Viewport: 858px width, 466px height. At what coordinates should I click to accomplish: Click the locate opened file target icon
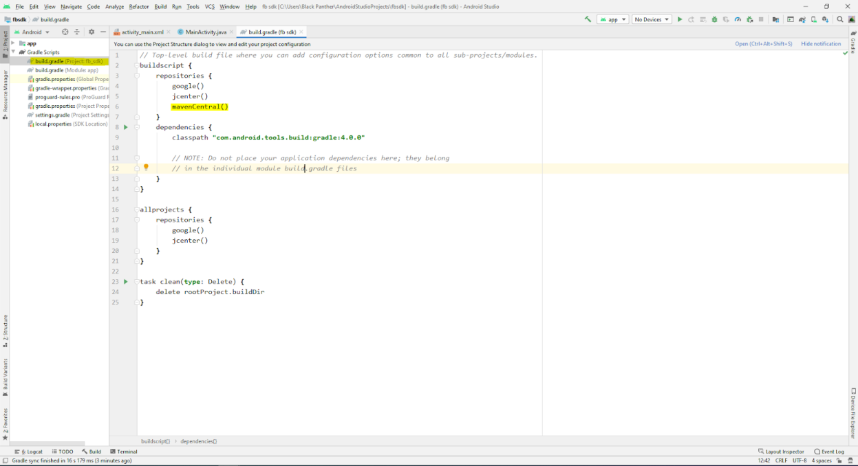tap(65, 32)
